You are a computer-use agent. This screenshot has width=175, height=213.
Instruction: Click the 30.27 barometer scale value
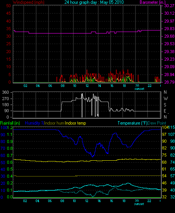(x=169, y=6)
